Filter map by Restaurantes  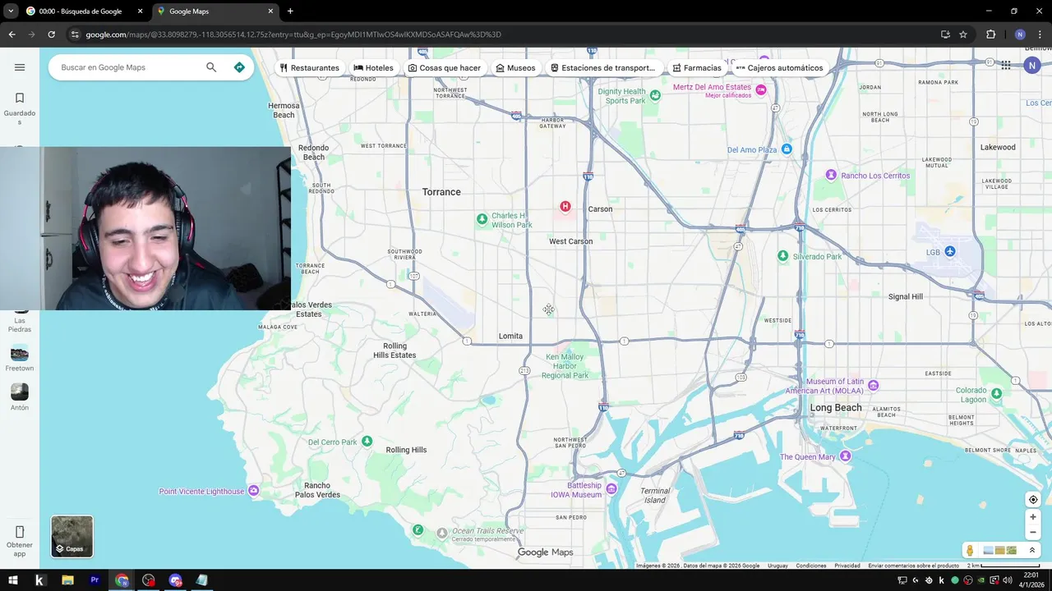(x=309, y=68)
